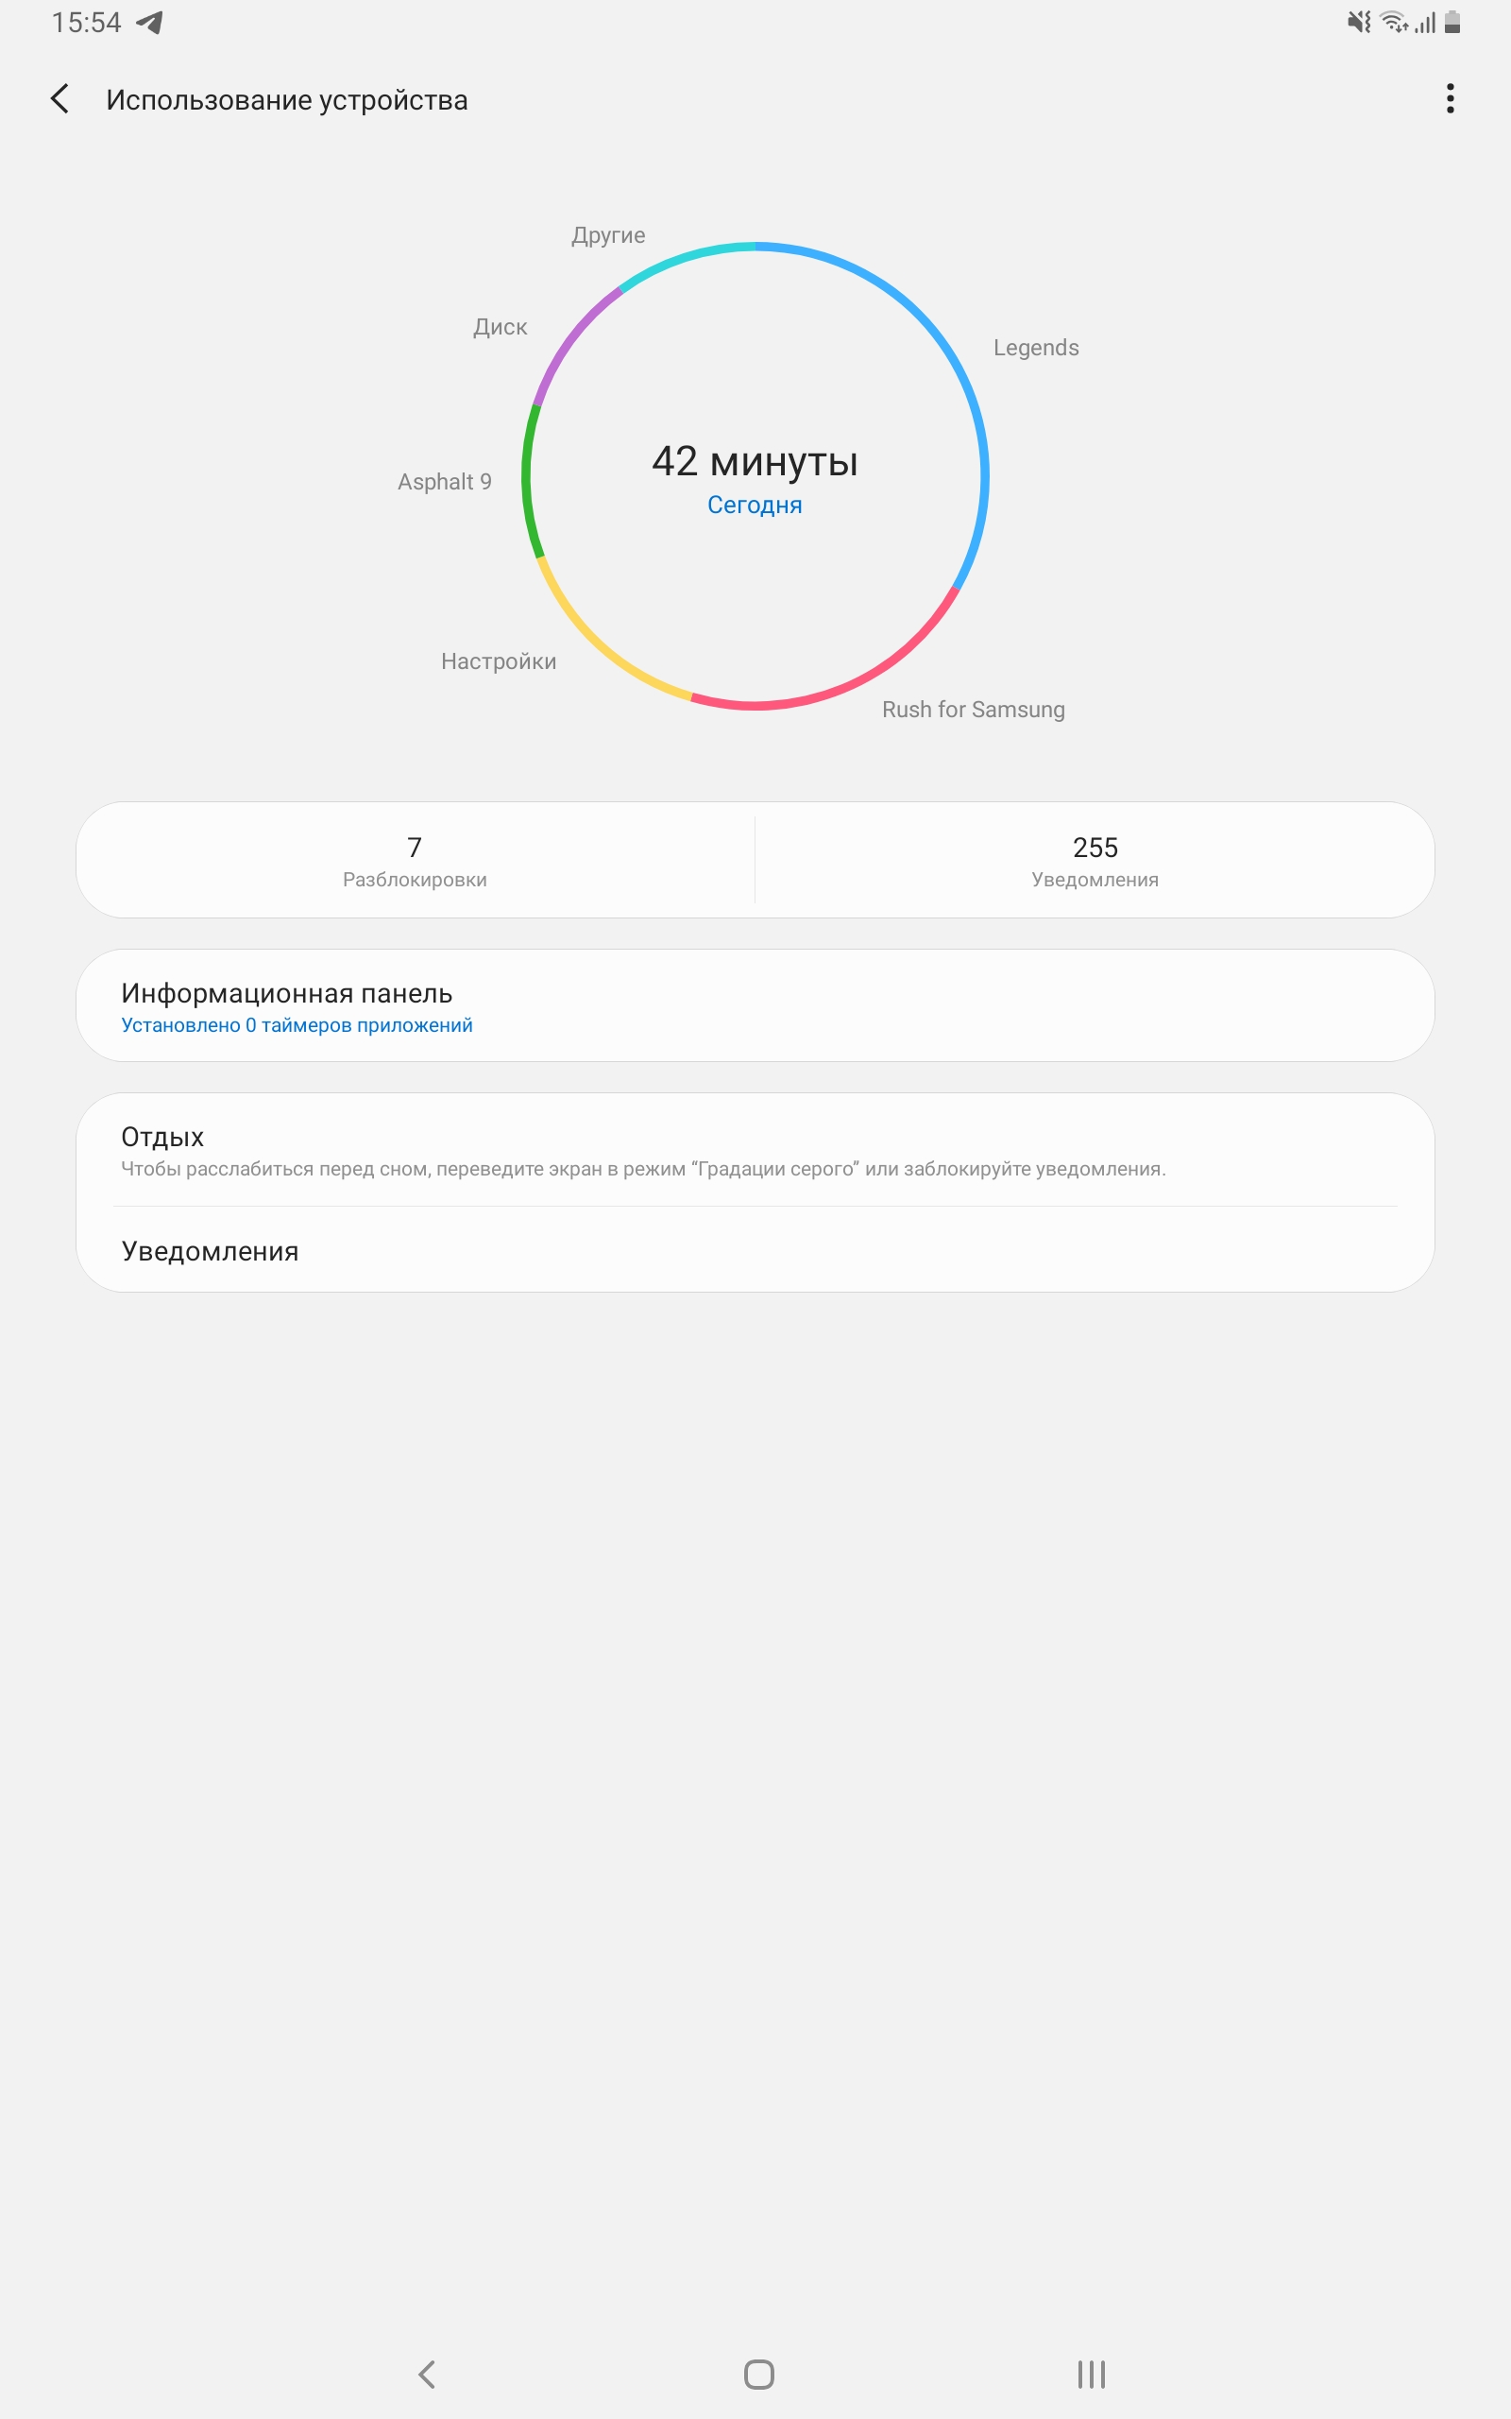The height and width of the screenshot is (2419, 1511).
Task: Open the Отдых wind down option
Action: click(x=755, y=1151)
